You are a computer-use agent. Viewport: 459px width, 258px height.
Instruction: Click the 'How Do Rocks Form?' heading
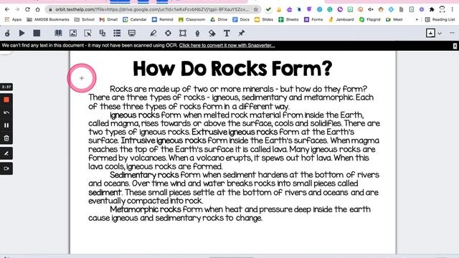click(x=232, y=69)
